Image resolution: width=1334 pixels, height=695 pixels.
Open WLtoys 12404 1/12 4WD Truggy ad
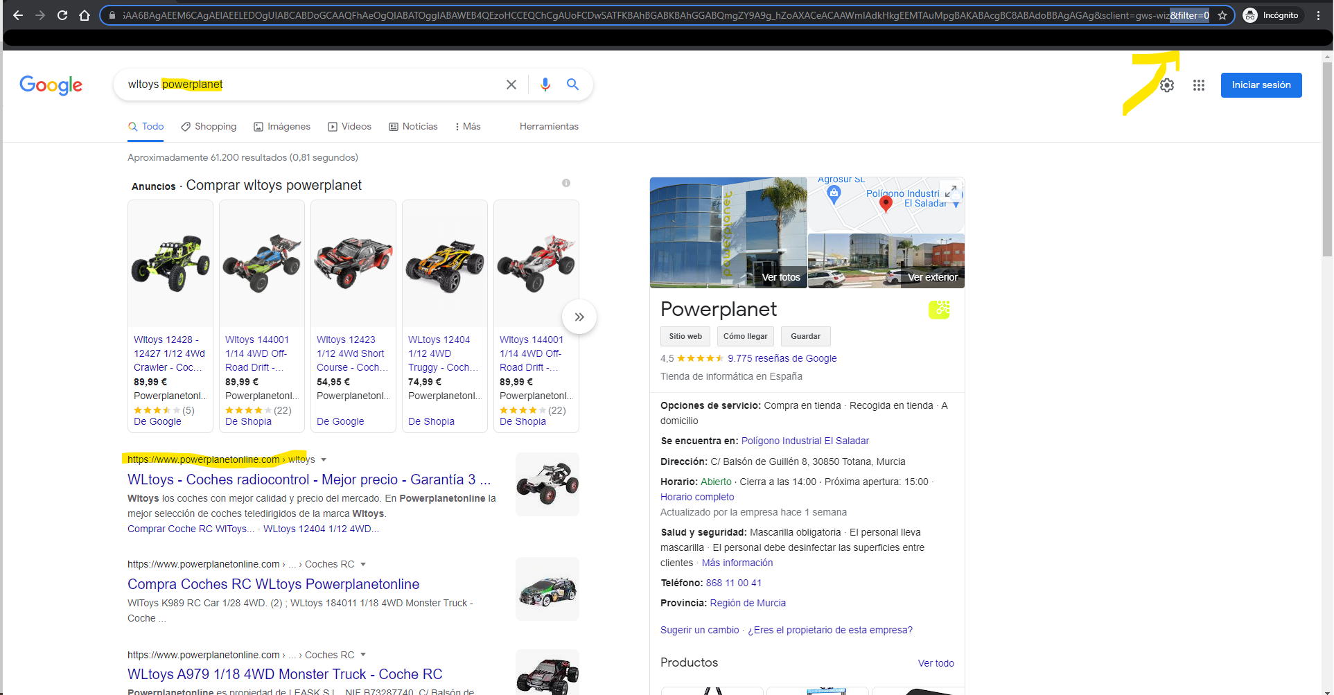(x=444, y=353)
